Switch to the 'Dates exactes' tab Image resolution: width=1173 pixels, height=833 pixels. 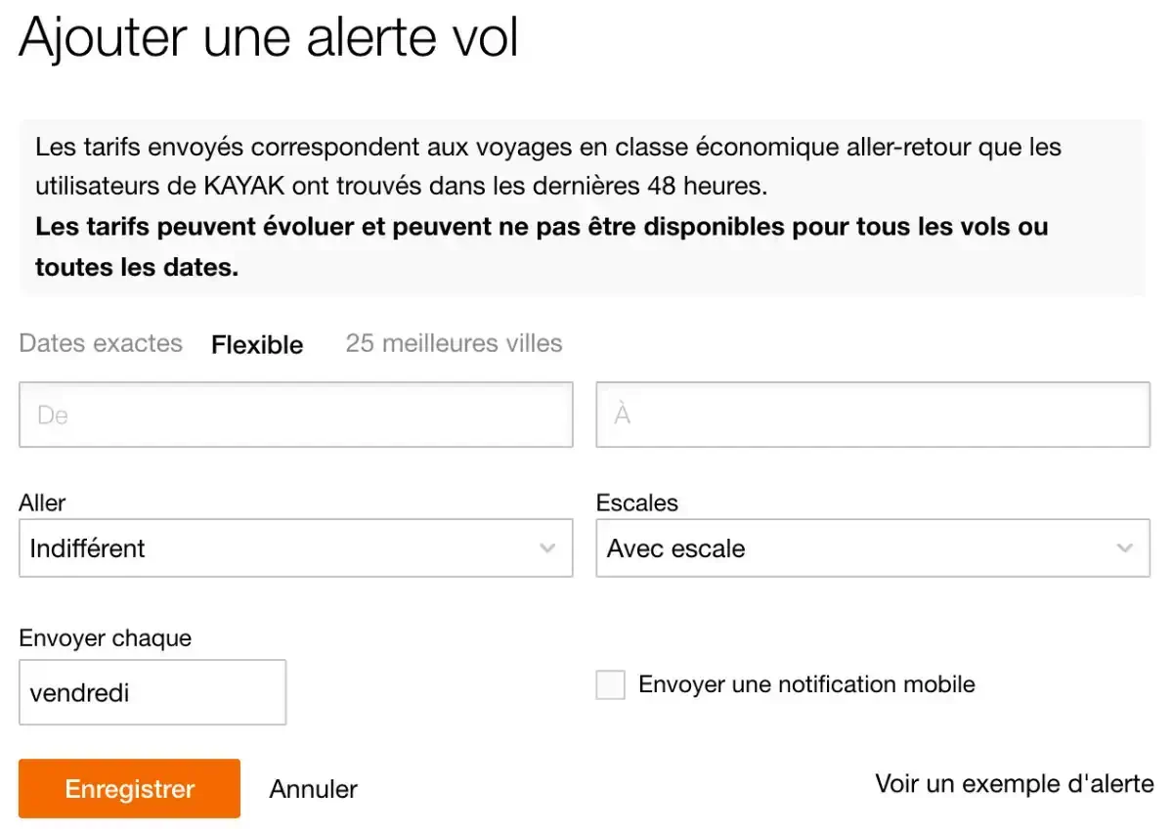click(x=101, y=343)
